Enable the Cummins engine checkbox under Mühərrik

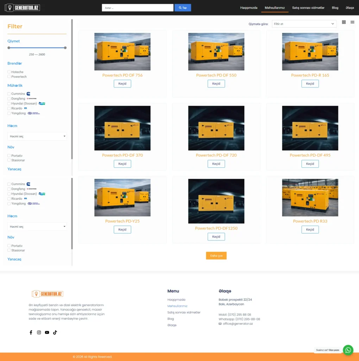click(9, 94)
